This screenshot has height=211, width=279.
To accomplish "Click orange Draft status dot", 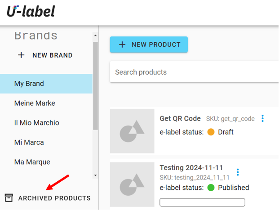I will (x=211, y=132).
